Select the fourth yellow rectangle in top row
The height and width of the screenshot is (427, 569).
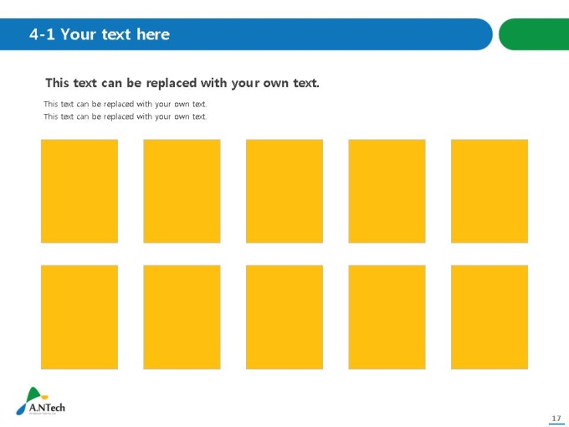pos(387,191)
